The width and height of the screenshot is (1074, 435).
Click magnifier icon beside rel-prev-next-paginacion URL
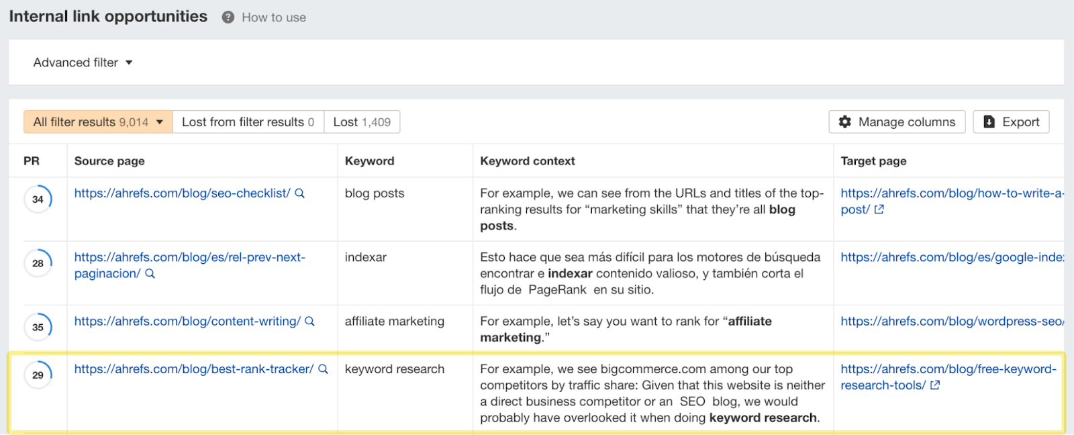[x=150, y=274]
